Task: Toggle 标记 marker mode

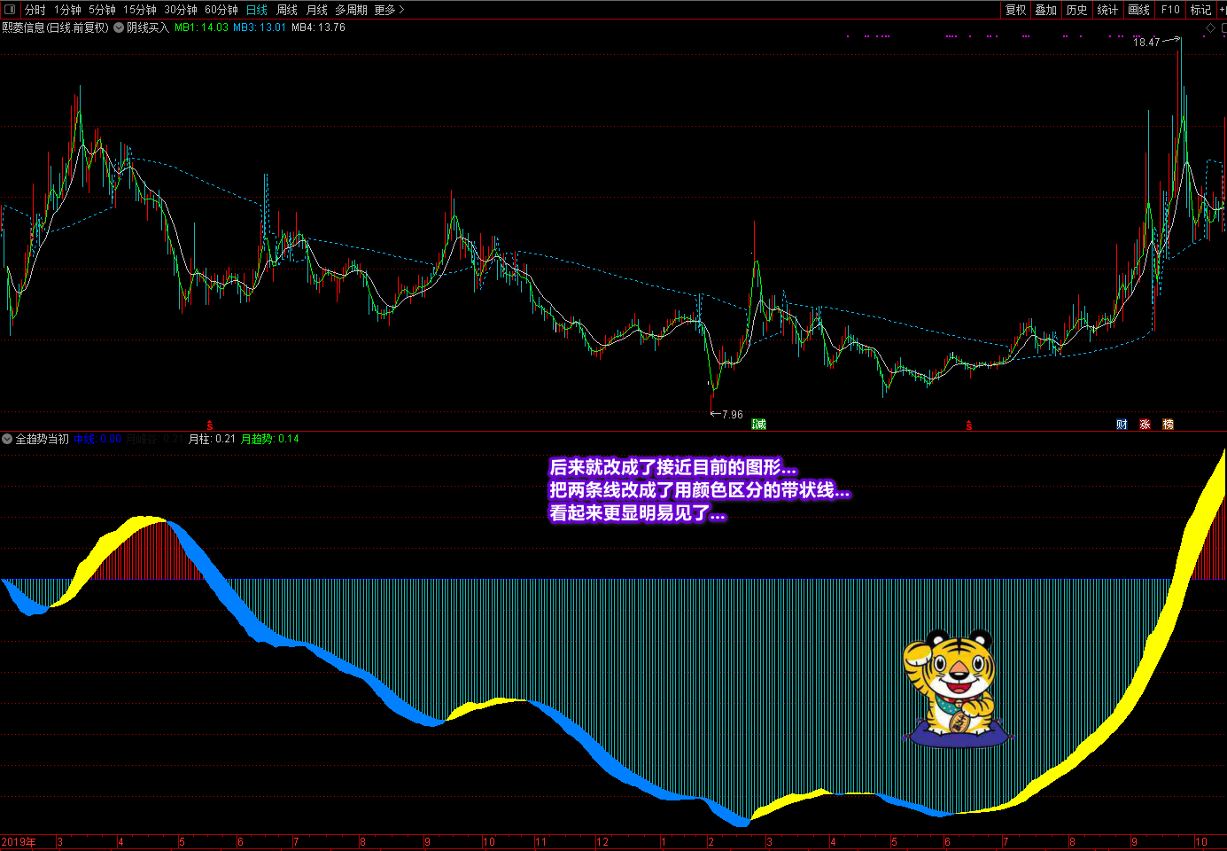Action: click(x=1200, y=10)
